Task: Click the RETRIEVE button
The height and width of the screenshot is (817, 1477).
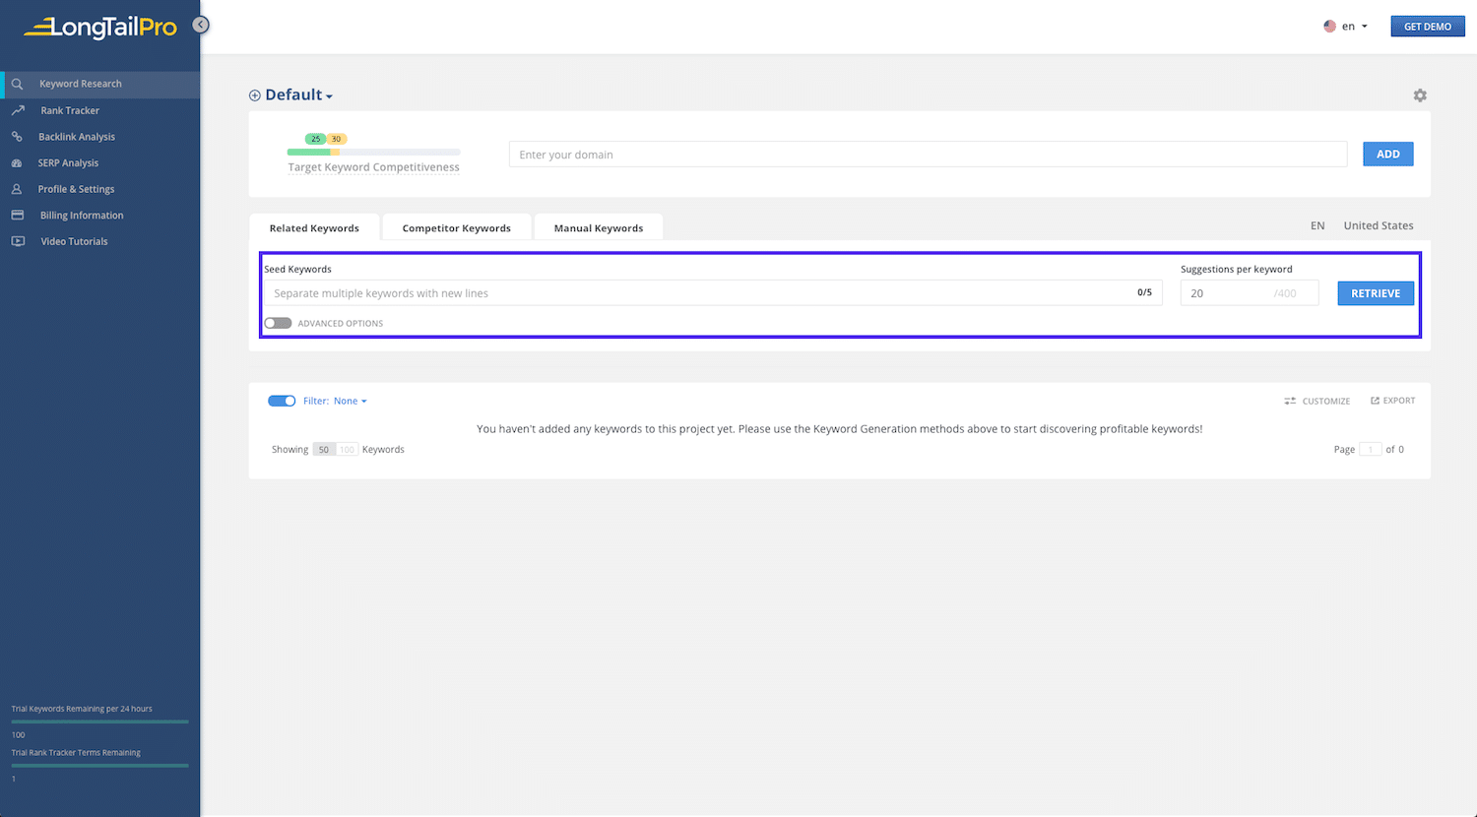Action: [1375, 292]
